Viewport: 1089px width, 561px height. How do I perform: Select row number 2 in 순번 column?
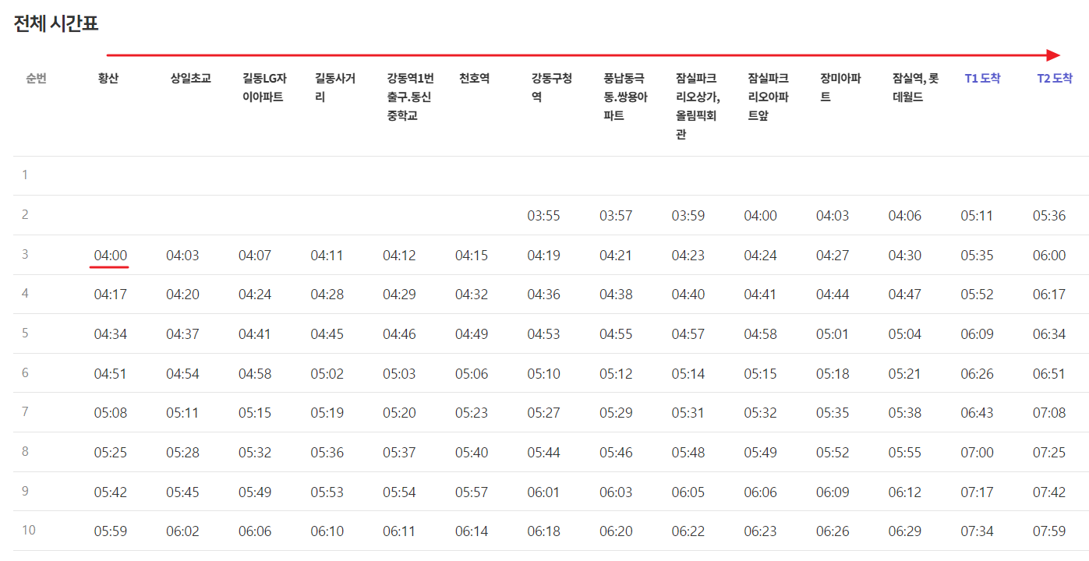25,214
